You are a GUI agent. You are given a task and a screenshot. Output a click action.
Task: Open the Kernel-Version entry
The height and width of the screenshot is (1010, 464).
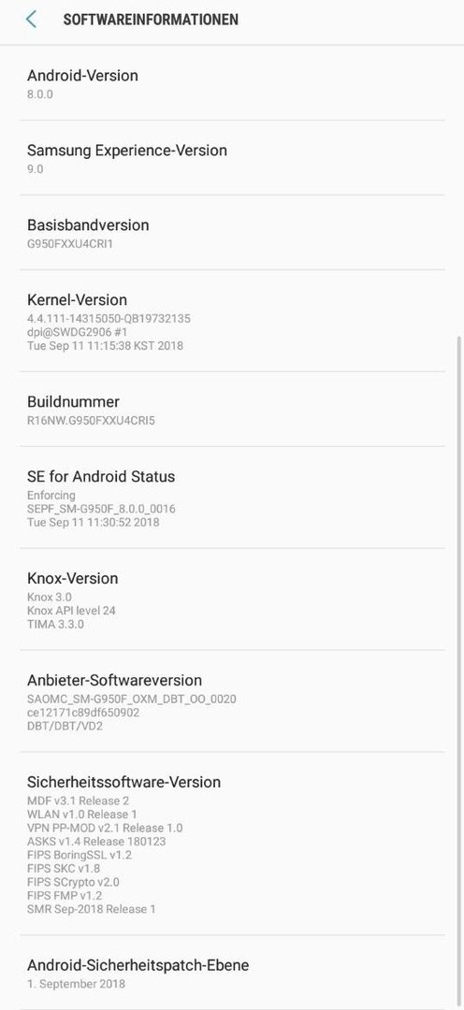[232, 321]
